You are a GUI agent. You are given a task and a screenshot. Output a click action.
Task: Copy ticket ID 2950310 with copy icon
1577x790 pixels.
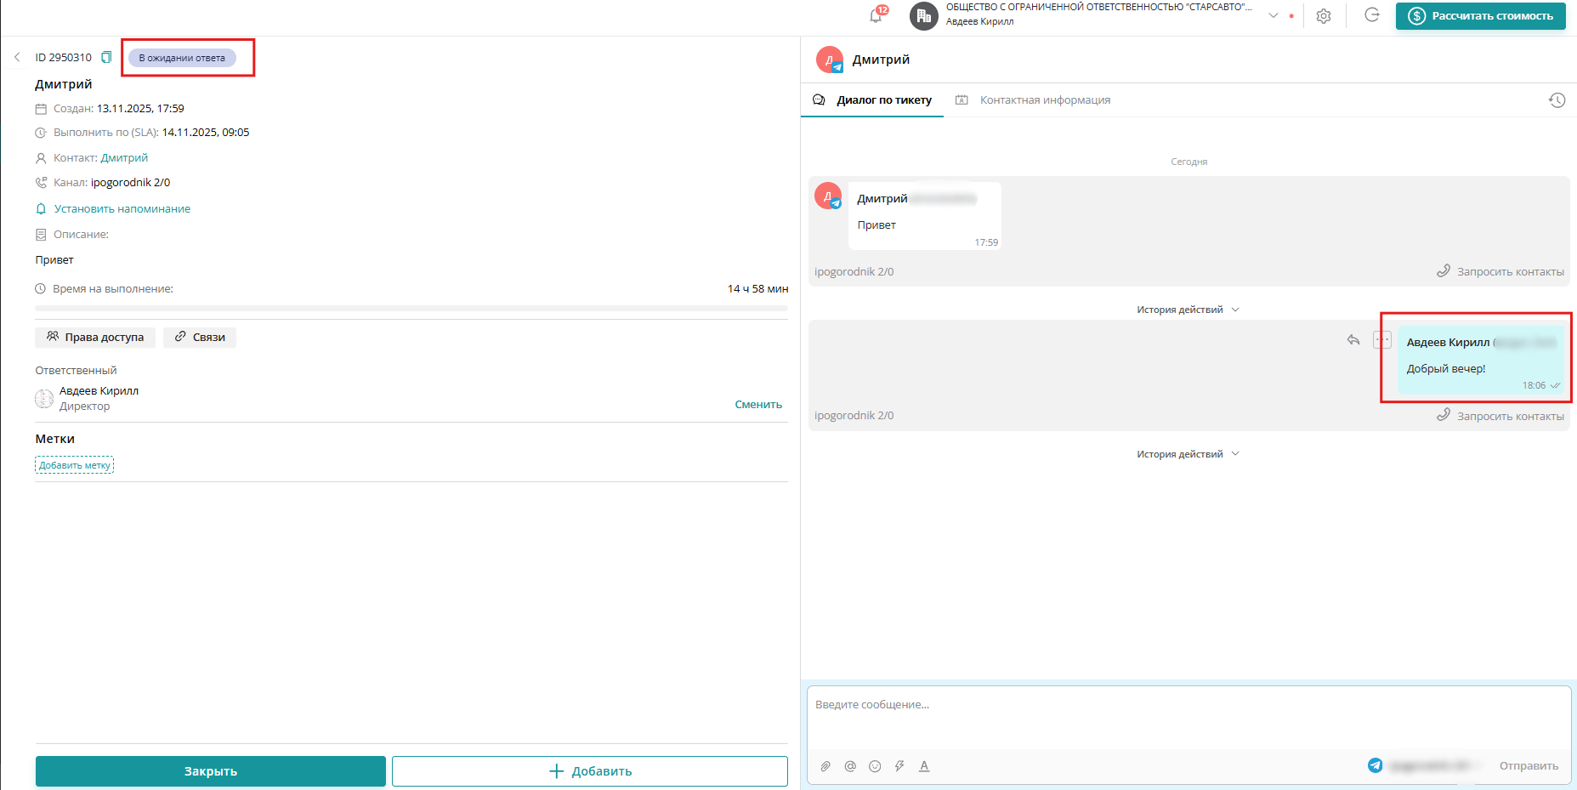[106, 57]
